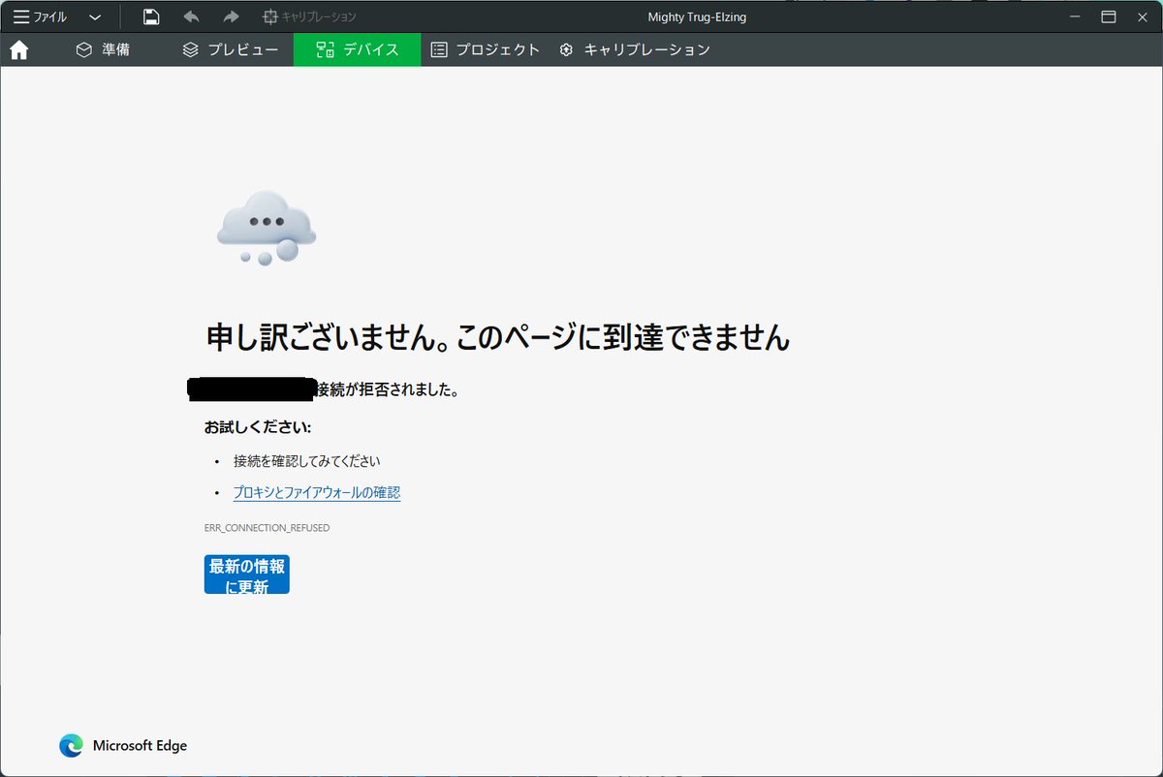Open the 準備 tab

pos(107,48)
